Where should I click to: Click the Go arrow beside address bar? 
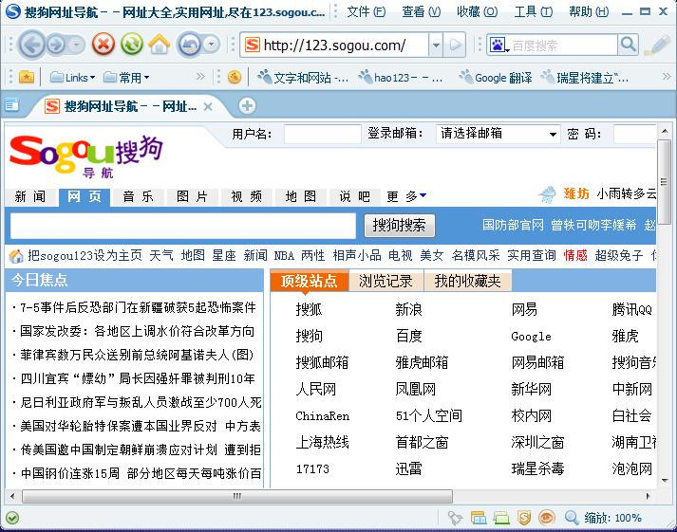455,45
